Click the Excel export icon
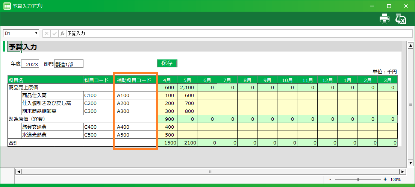This screenshot has width=415, height=187. pyautogui.click(x=401, y=19)
